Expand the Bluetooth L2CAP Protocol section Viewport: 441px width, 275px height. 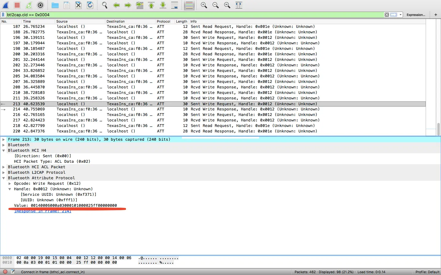pyautogui.click(x=3, y=172)
